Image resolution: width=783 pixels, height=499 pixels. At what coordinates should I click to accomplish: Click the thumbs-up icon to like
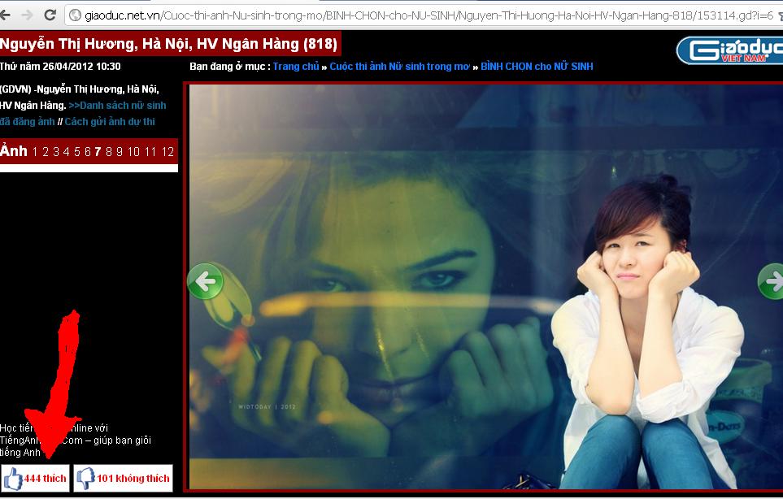coord(13,479)
